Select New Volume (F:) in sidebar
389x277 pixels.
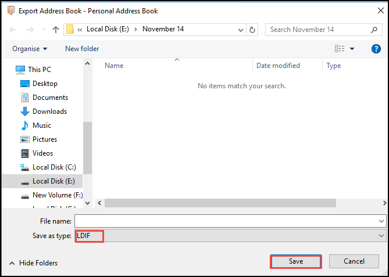pos(58,195)
